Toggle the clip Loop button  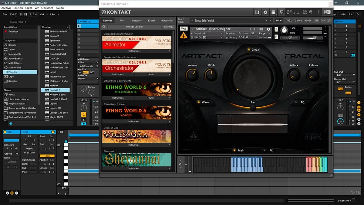click(47, 156)
